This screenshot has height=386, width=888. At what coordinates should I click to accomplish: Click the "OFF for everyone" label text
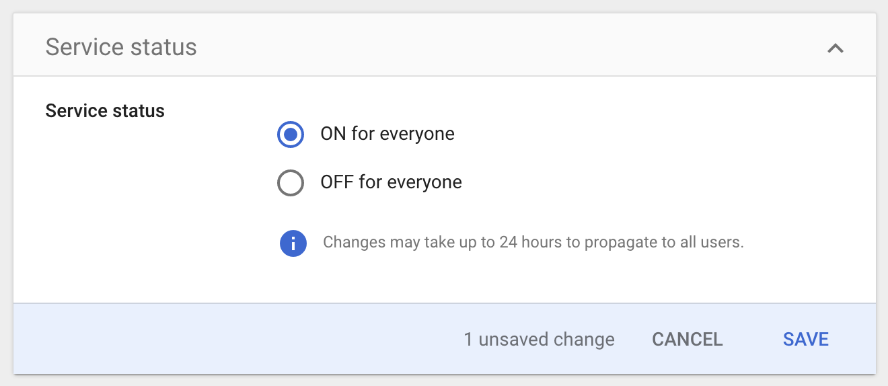391,183
